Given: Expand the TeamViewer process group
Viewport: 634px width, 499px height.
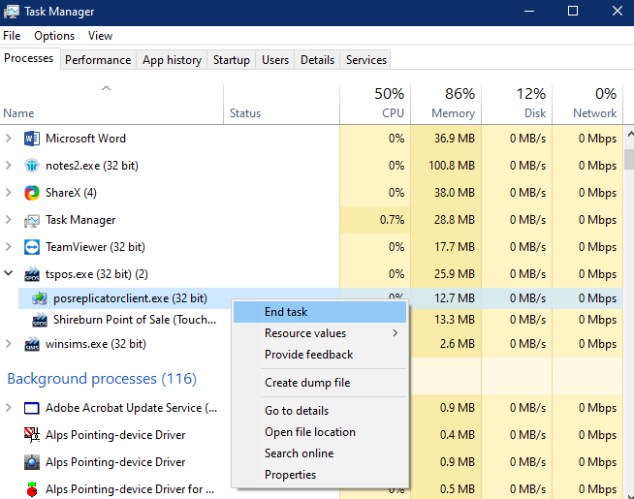Looking at the screenshot, I should (x=8, y=247).
